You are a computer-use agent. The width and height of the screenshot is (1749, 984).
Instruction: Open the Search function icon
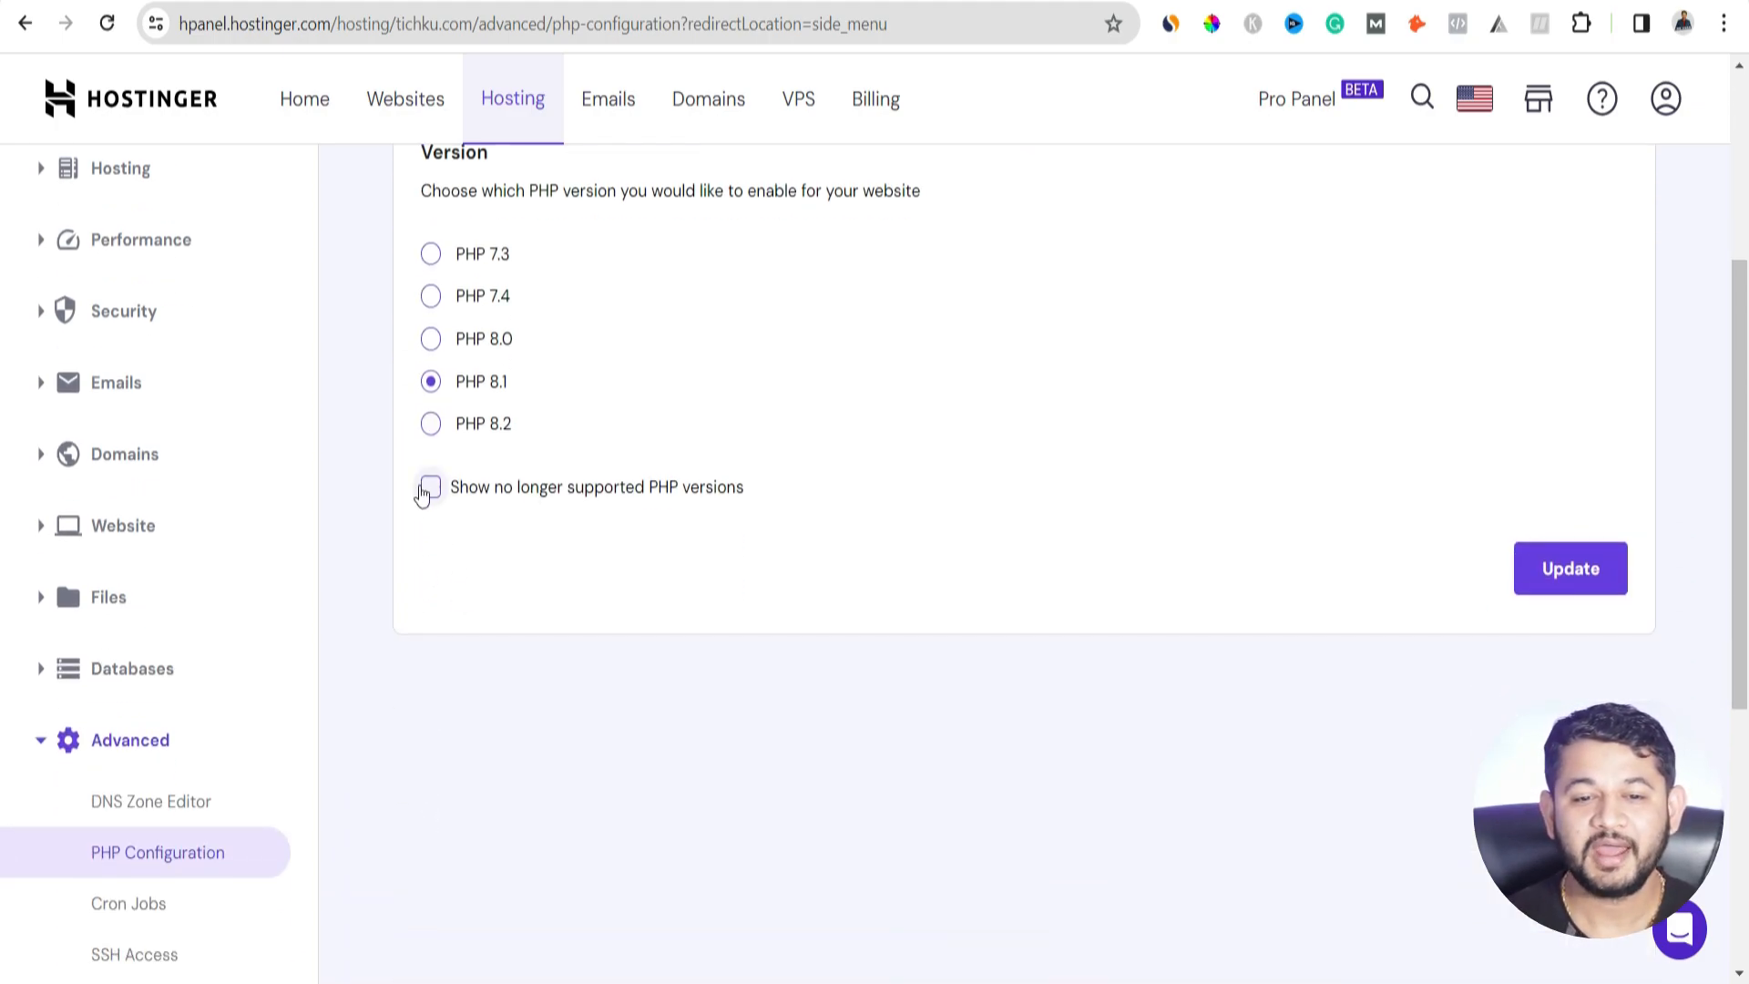click(1421, 97)
